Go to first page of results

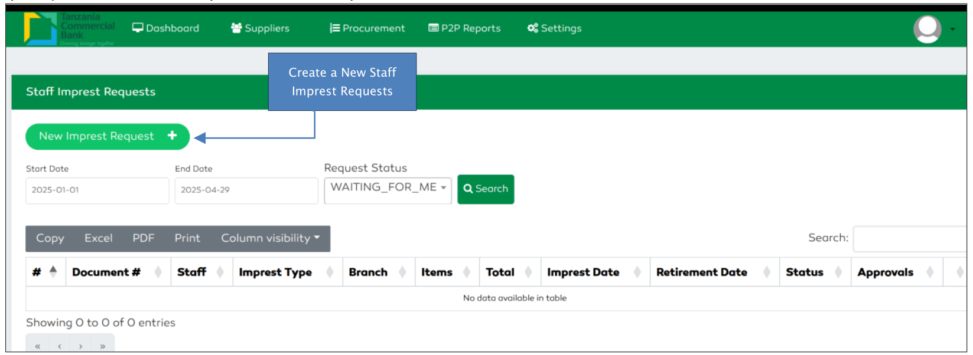[x=37, y=346]
